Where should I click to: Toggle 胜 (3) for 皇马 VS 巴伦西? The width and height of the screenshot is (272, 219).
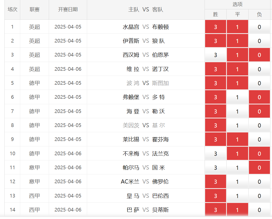[x=215, y=196]
